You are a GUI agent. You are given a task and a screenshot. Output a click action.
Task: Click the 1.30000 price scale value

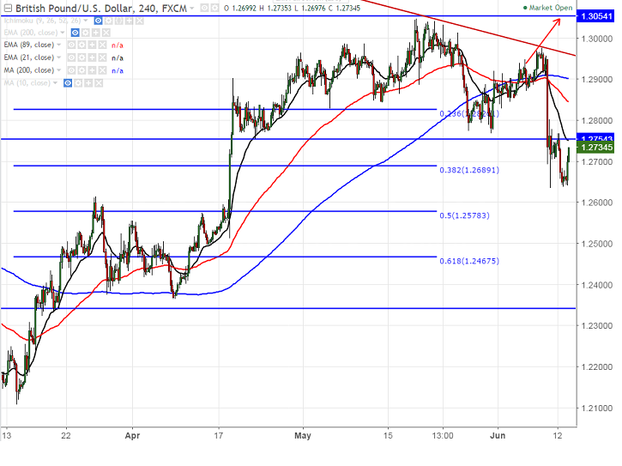pyautogui.click(x=597, y=39)
